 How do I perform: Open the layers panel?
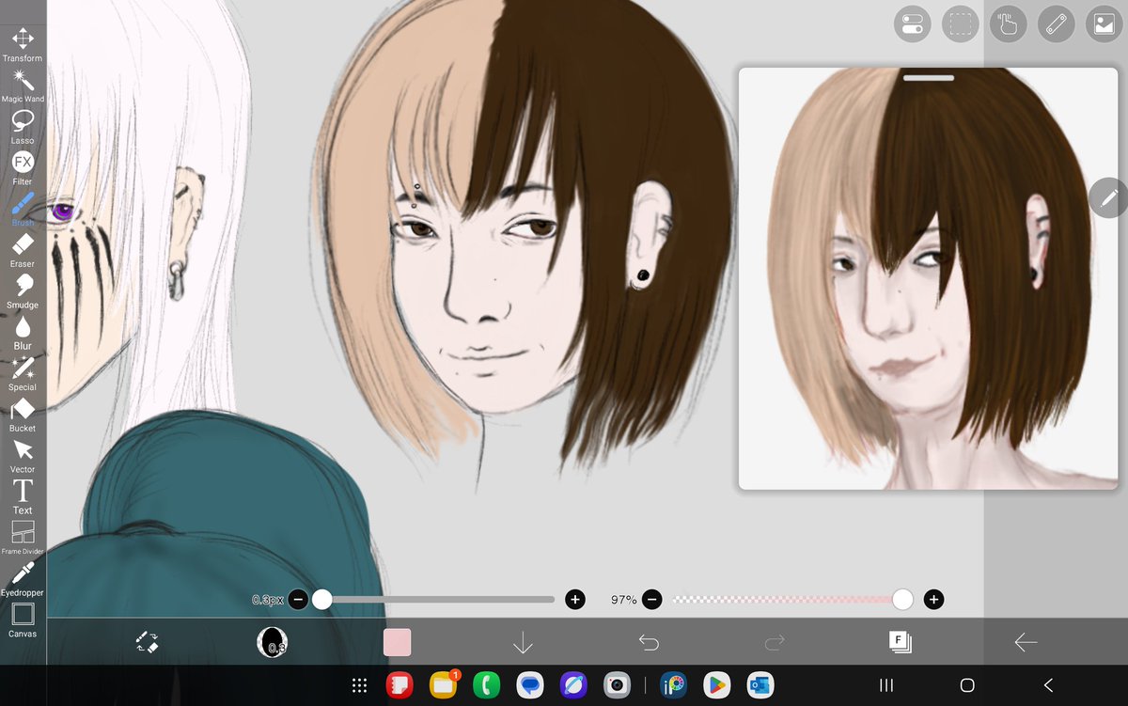(x=900, y=642)
